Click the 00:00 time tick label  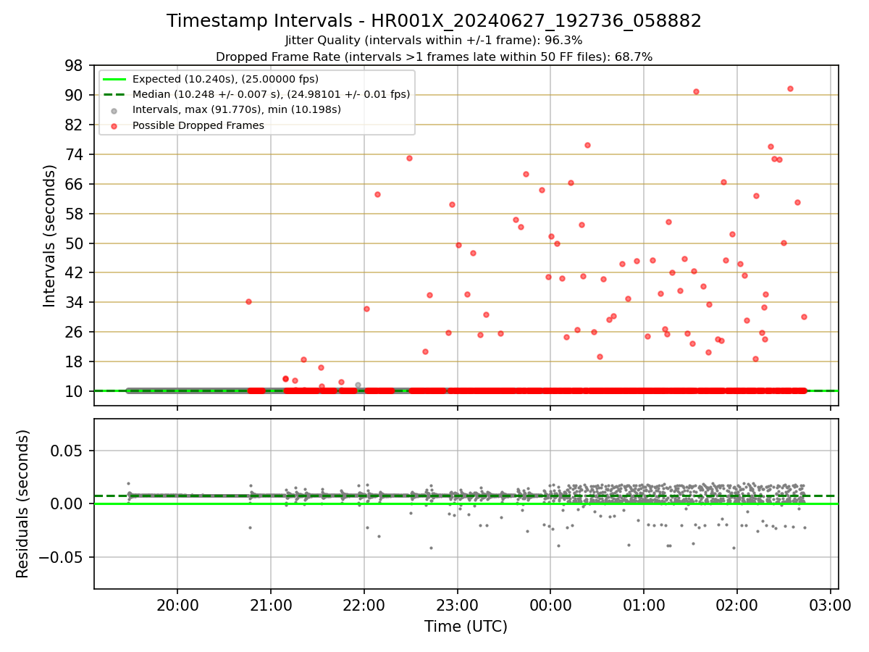550,604
